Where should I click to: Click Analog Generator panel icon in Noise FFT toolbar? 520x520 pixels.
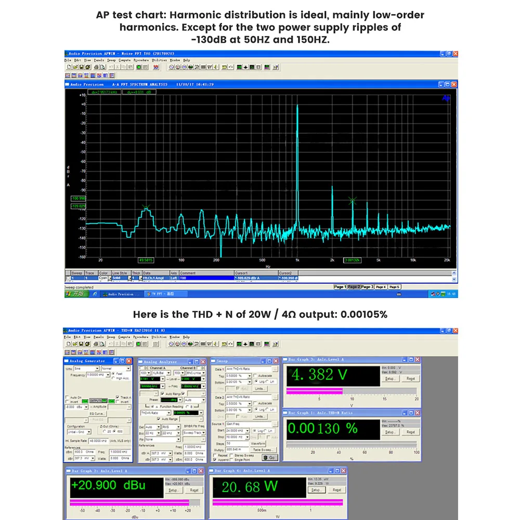tap(171, 67)
